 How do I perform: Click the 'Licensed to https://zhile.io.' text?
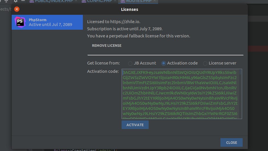[114, 22]
